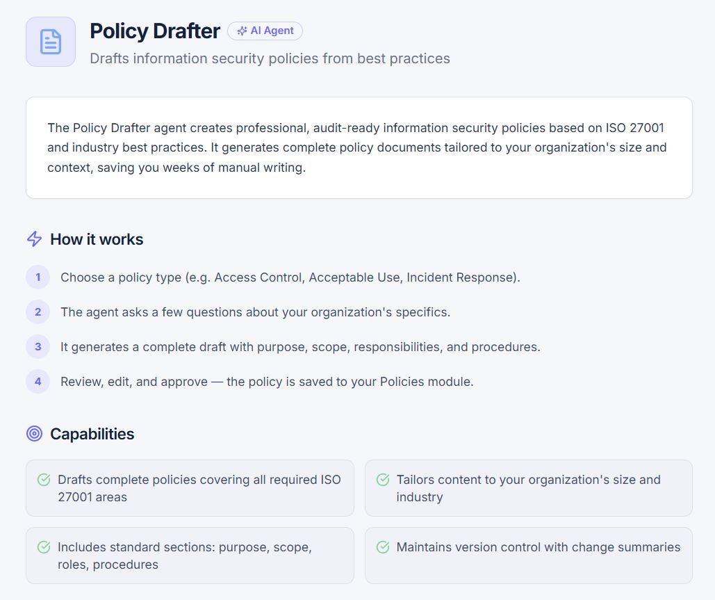
Task: Click the Capabilities heading
Action: pyautogui.click(x=92, y=434)
